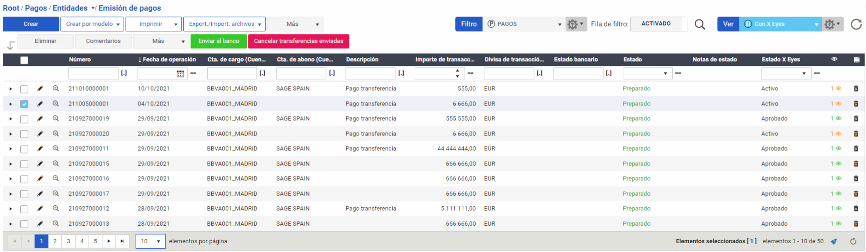Screen dimensions: 866x252
Task: Open the calendar picker in the date filter
Action: (x=180, y=73)
